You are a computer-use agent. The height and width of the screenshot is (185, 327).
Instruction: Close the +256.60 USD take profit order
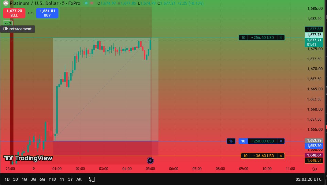(x=281, y=38)
